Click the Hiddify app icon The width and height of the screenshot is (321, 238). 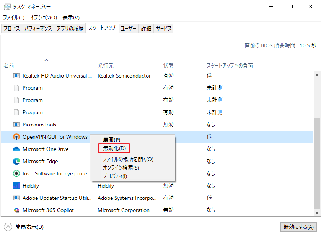click(x=16, y=186)
